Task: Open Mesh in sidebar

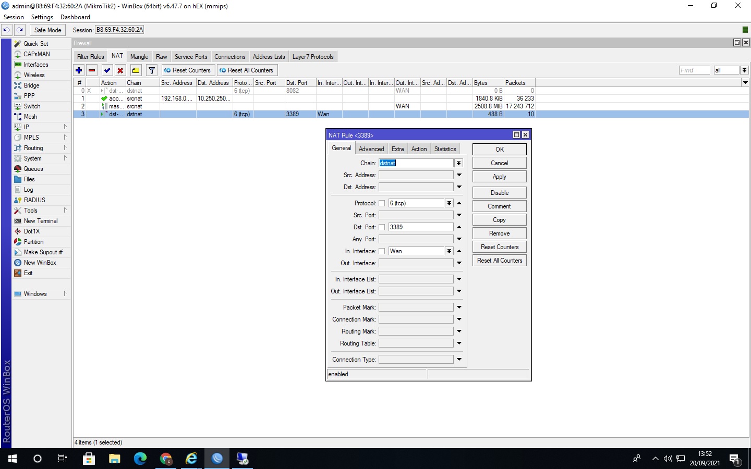Action: point(31,117)
